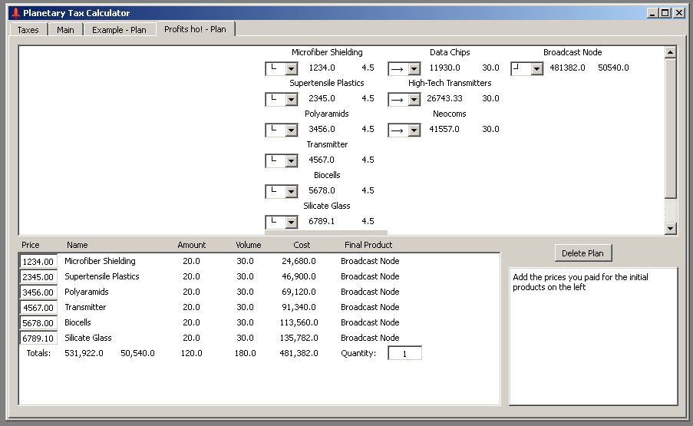
Task: Click the Microfiber Shielding price field
Action: click(38, 262)
